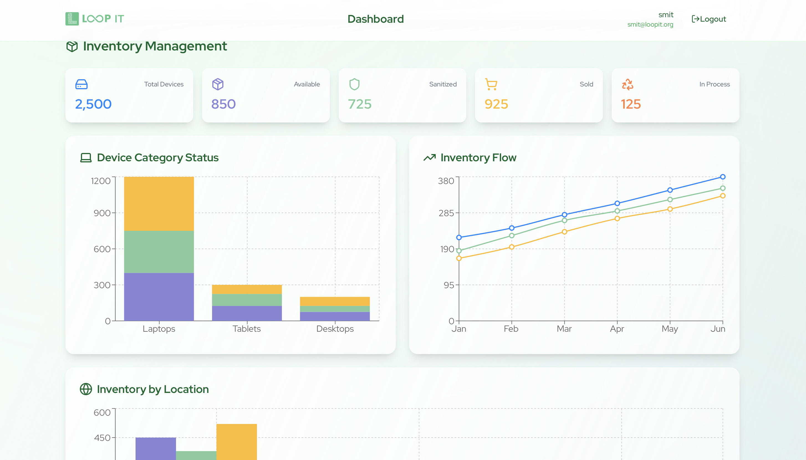Click the globe icon beside Inventory by Location
The width and height of the screenshot is (806, 460).
pyautogui.click(x=86, y=389)
